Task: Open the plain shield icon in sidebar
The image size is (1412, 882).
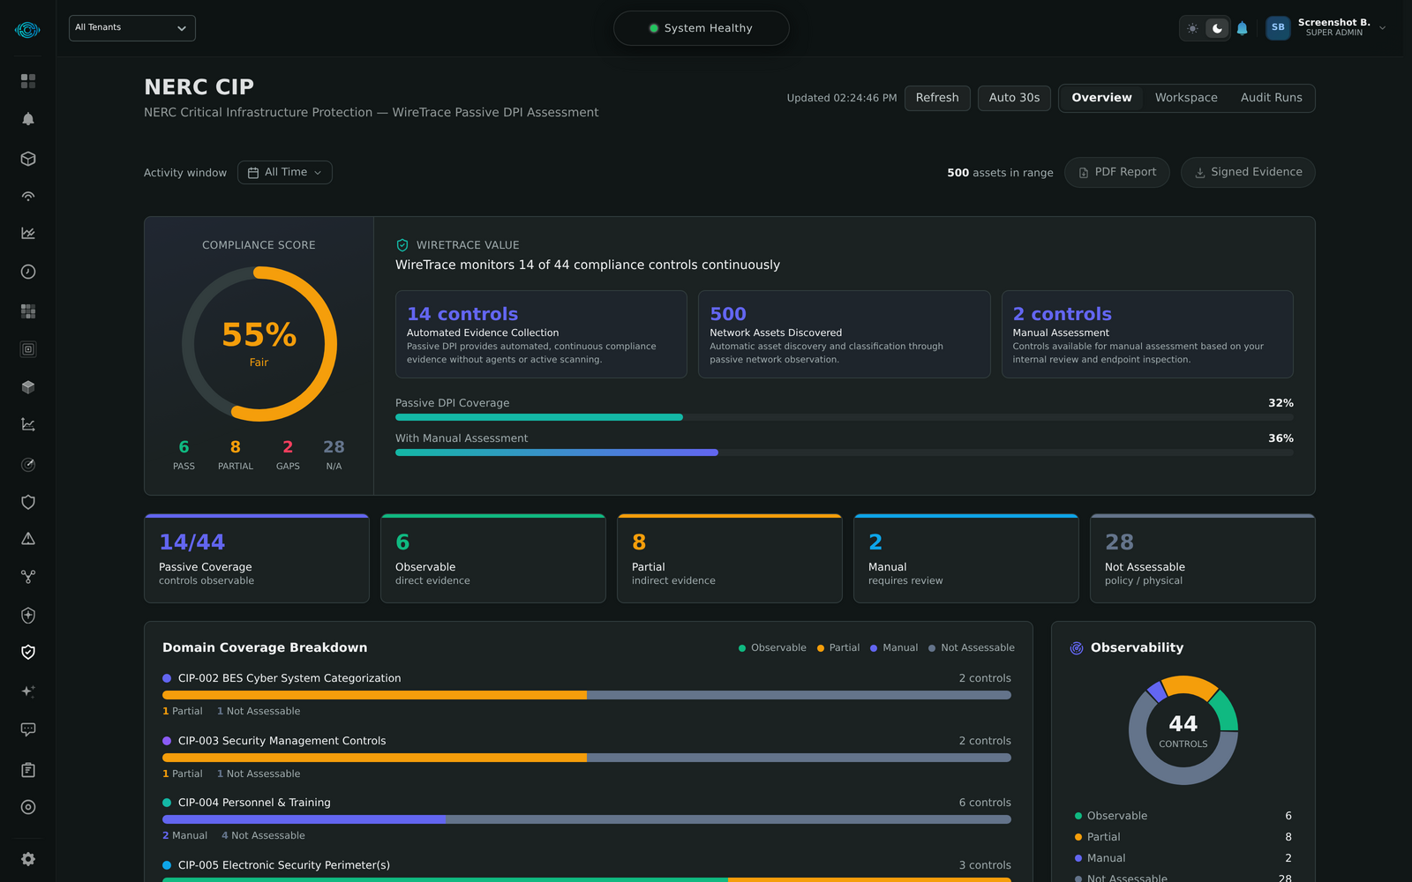Action: 28,502
